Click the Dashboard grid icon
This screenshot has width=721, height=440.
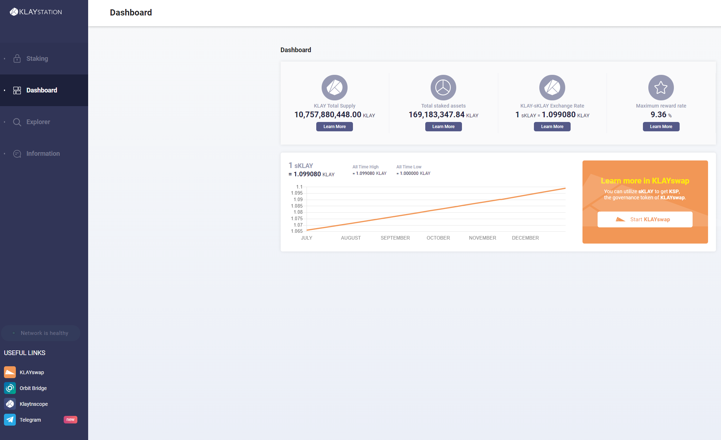point(17,90)
